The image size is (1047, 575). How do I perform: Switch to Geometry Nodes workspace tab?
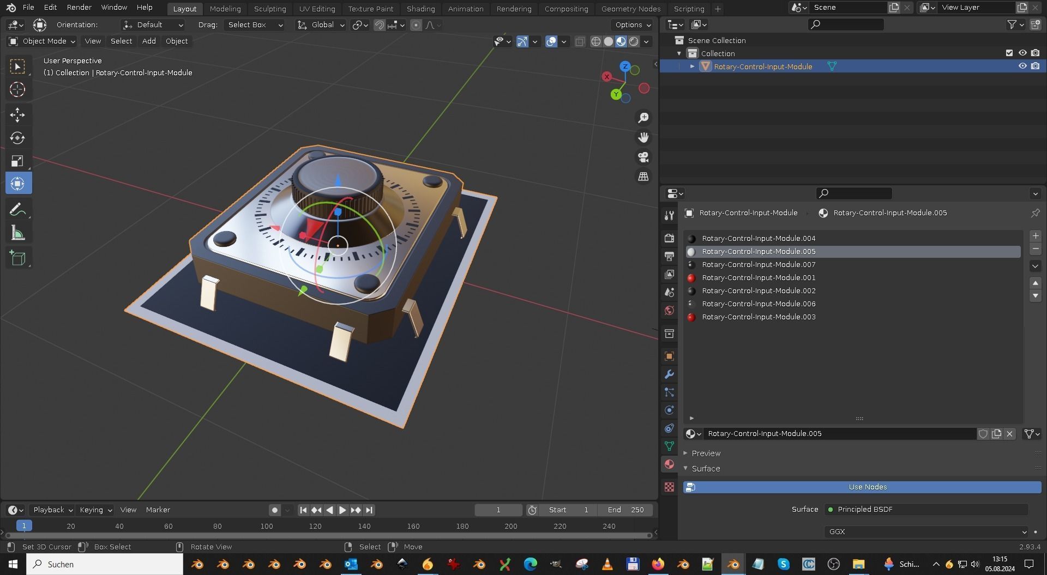point(631,9)
